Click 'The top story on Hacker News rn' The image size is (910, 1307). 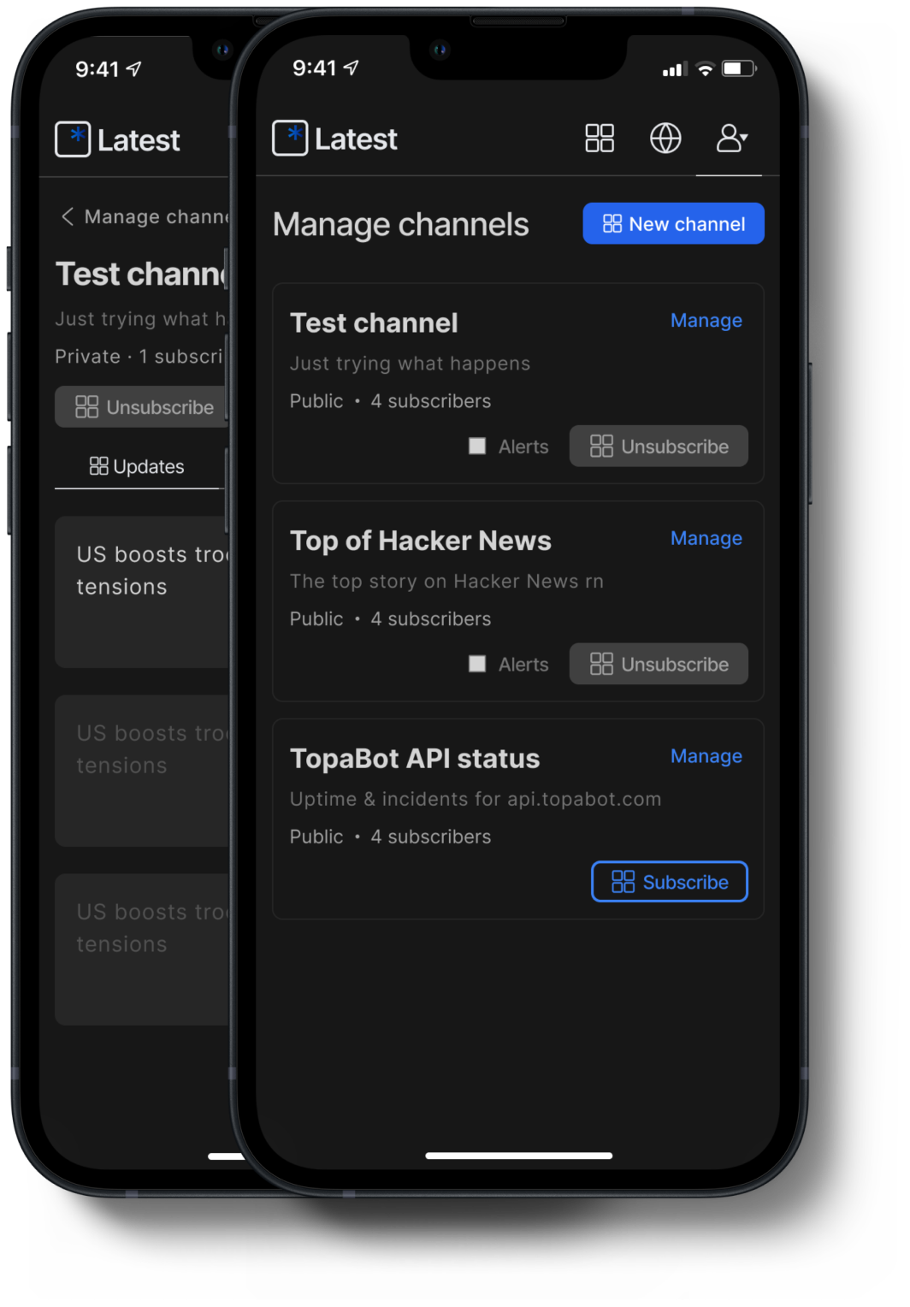tap(446, 582)
